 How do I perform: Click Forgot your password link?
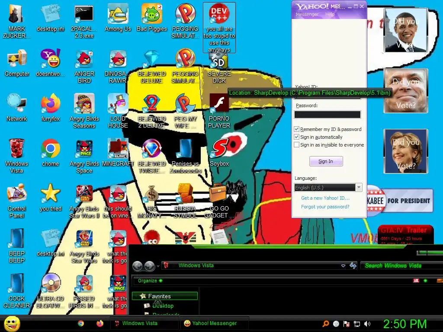[x=325, y=207]
